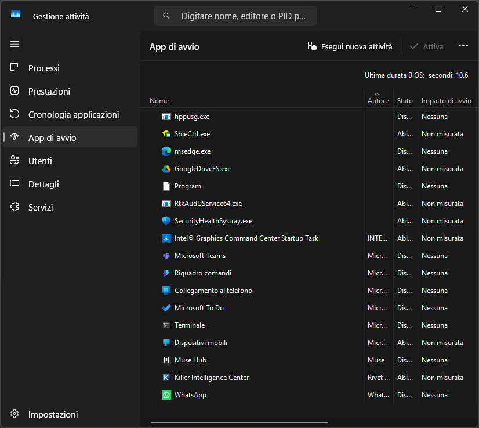The width and height of the screenshot is (479, 428).
Task: Click the SbieCtrl.exe Sandboxie icon
Action: (166, 134)
